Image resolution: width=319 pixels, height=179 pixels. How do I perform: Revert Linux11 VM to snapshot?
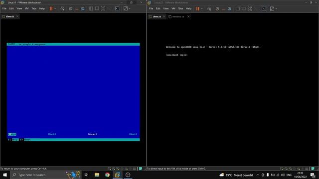[77, 8]
